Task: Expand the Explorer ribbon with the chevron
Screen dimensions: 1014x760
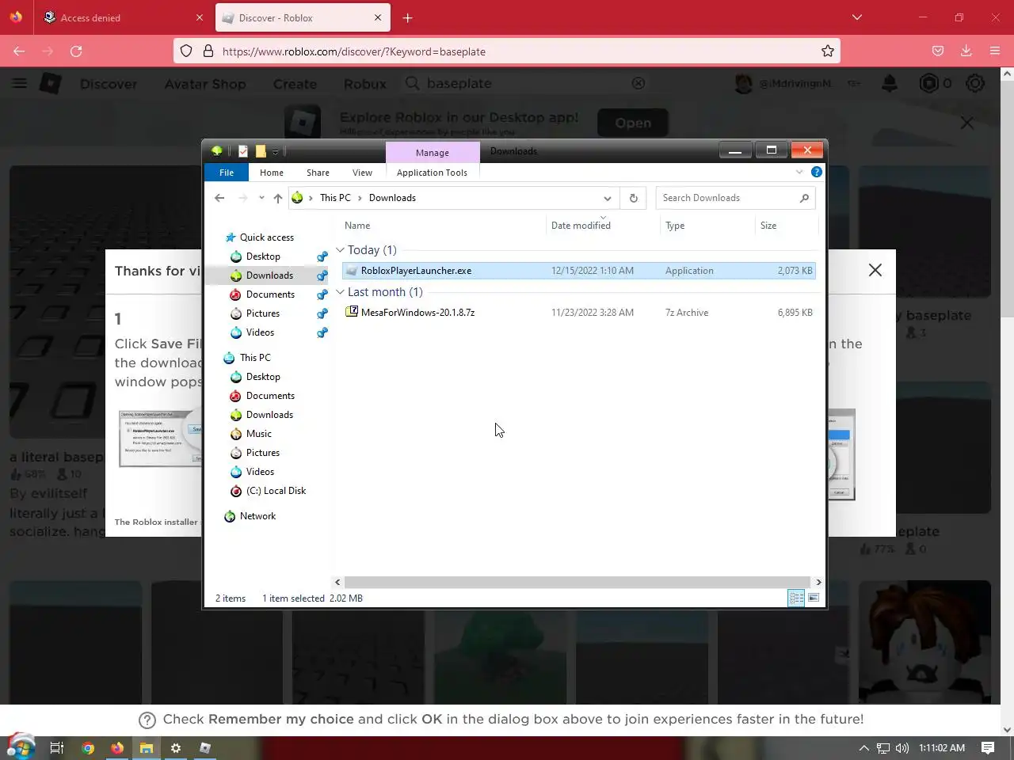Action: pyautogui.click(x=799, y=172)
